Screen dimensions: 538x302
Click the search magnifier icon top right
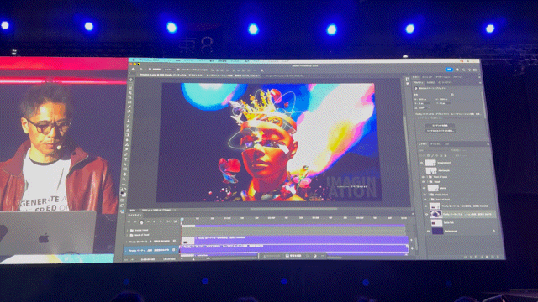[x=463, y=70]
